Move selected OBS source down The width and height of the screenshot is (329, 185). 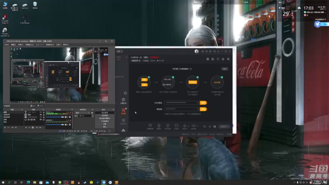[x=40, y=127]
